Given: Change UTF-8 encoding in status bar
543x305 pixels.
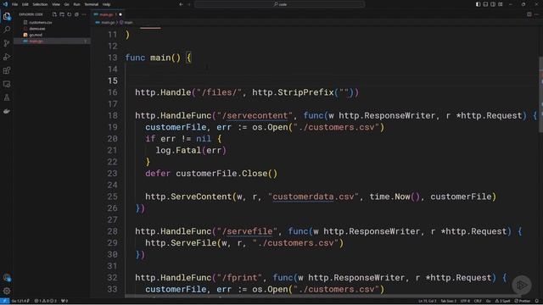Looking at the screenshot, I should click(x=465, y=302).
